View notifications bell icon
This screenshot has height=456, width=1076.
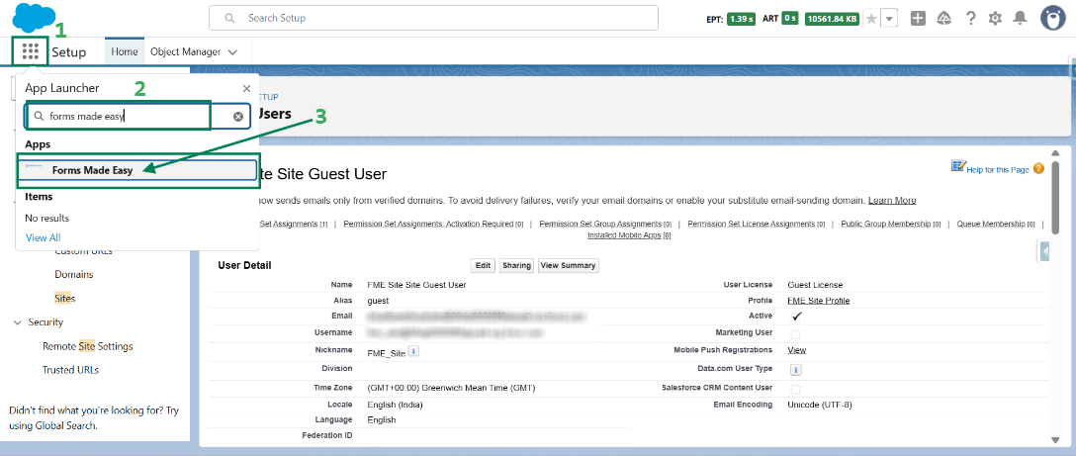coord(1021,19)
